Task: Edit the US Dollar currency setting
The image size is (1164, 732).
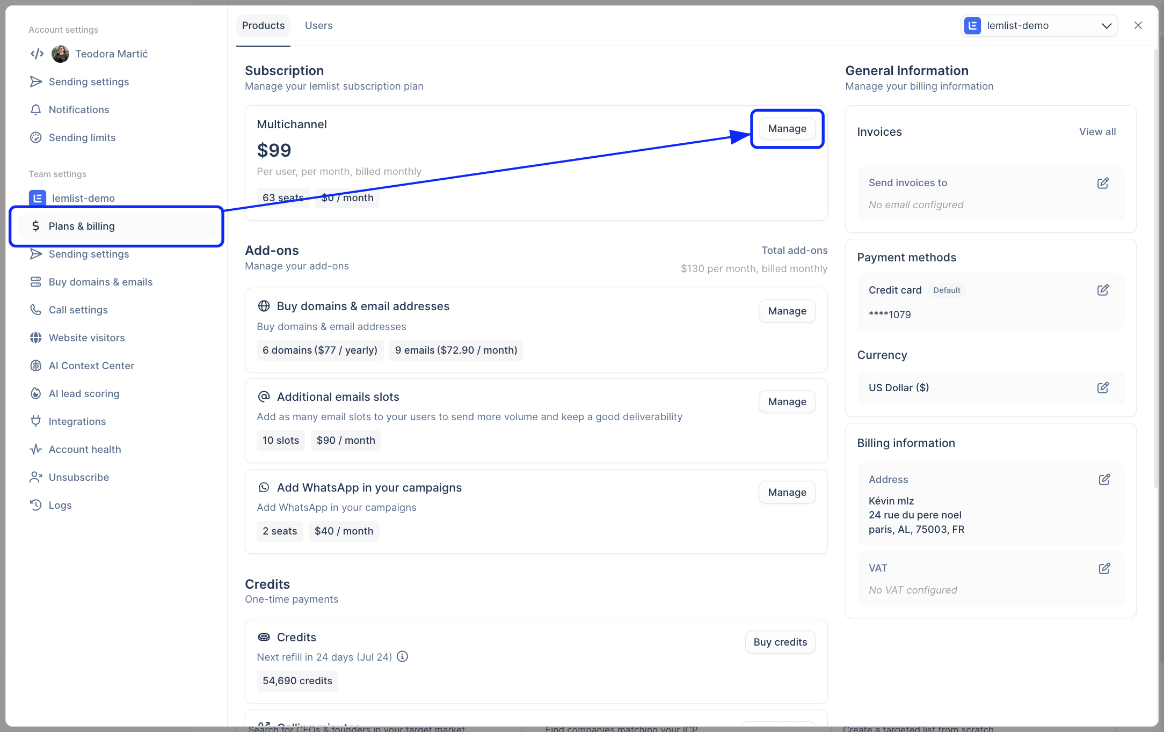Action: (1103, 387)
